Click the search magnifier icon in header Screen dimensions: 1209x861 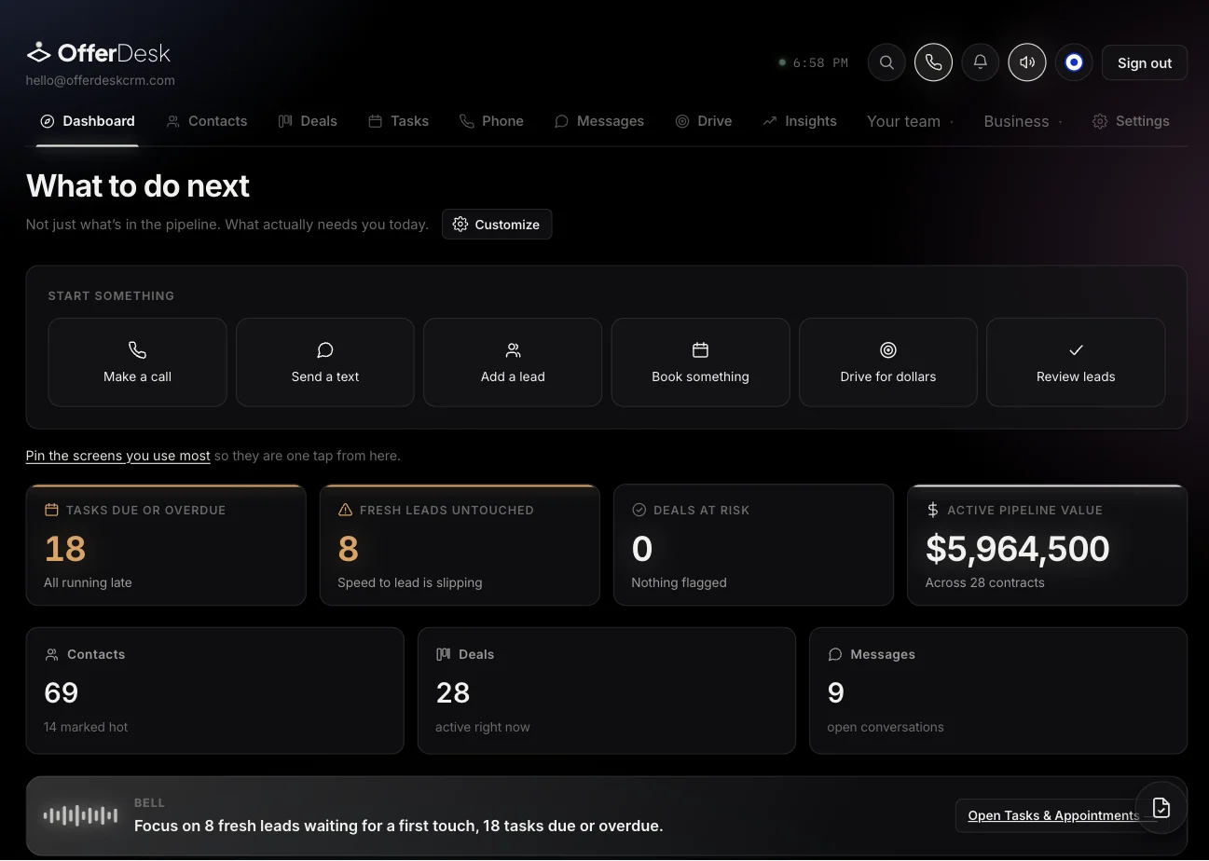point(886,63)
